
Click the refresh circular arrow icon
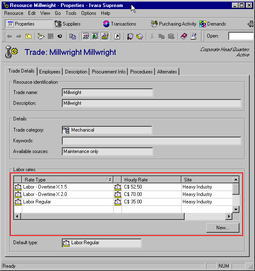pyautogui.click(x=60, y=36)
